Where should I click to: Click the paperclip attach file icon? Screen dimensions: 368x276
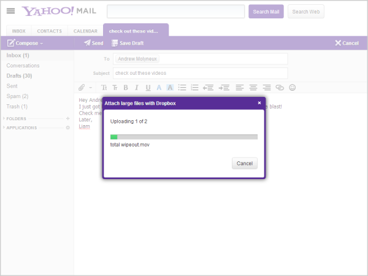coord(82,88)
